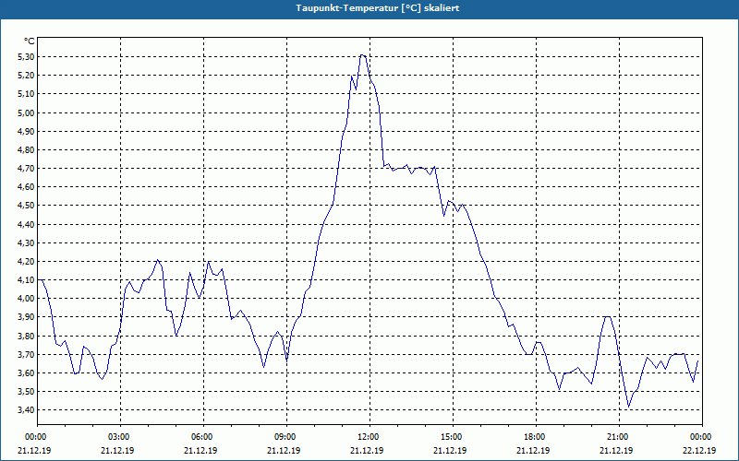Select the 4,30 y-axis value

coord(27,243)
